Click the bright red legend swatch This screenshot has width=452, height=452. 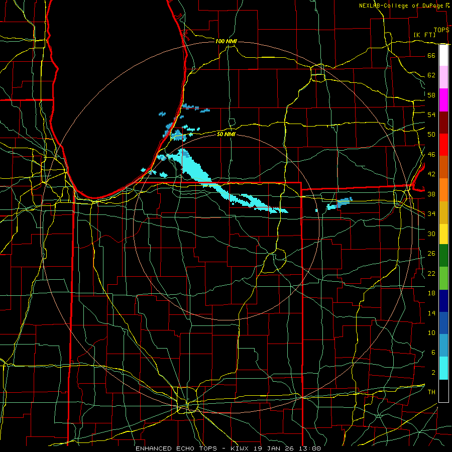[443, 145]
